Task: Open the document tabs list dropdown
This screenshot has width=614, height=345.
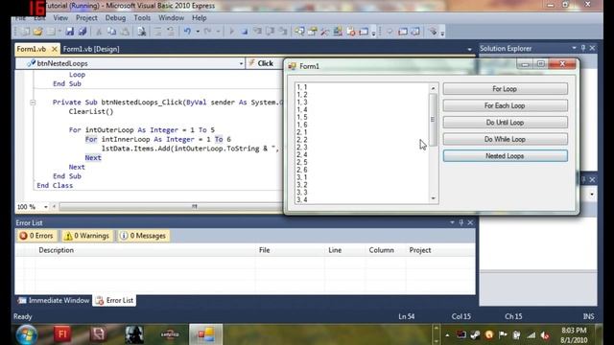Action: pyautogui.click(x=469, y=49)
